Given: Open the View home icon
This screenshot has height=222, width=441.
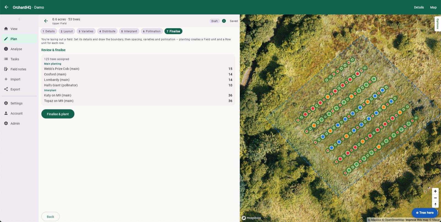Looking at the screenshot, I should (x=6, y=29).
